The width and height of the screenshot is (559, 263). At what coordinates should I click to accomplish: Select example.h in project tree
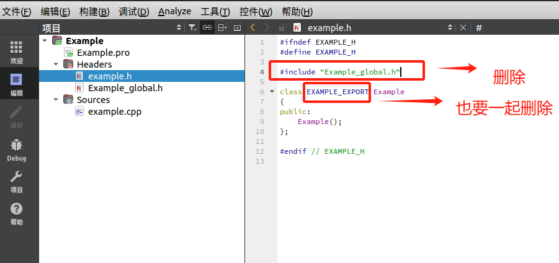point(142,76)
